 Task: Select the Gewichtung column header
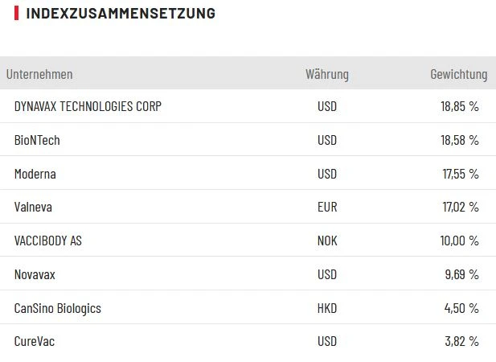click(458, 74)
